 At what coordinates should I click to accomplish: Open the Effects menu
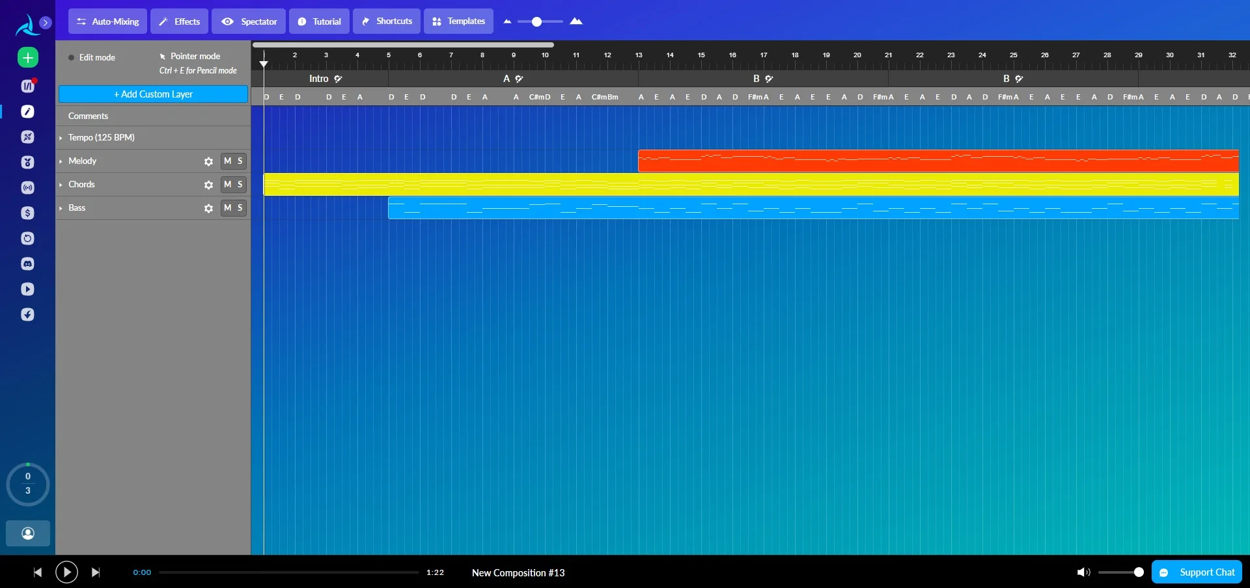(180, 21)
